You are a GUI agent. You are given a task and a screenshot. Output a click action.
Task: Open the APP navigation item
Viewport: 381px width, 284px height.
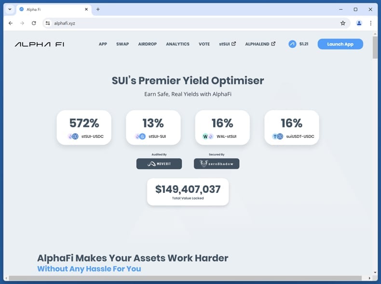coord(103,44)
